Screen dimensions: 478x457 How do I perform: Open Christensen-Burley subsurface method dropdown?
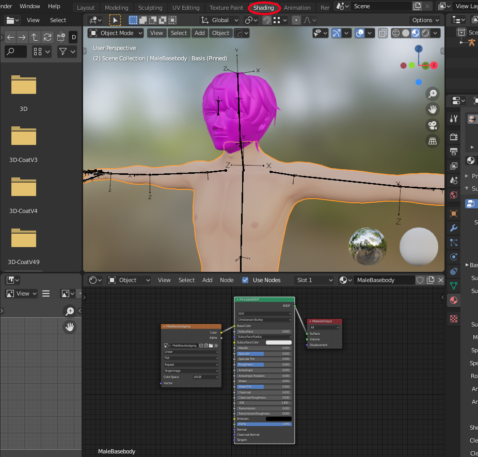264,320
